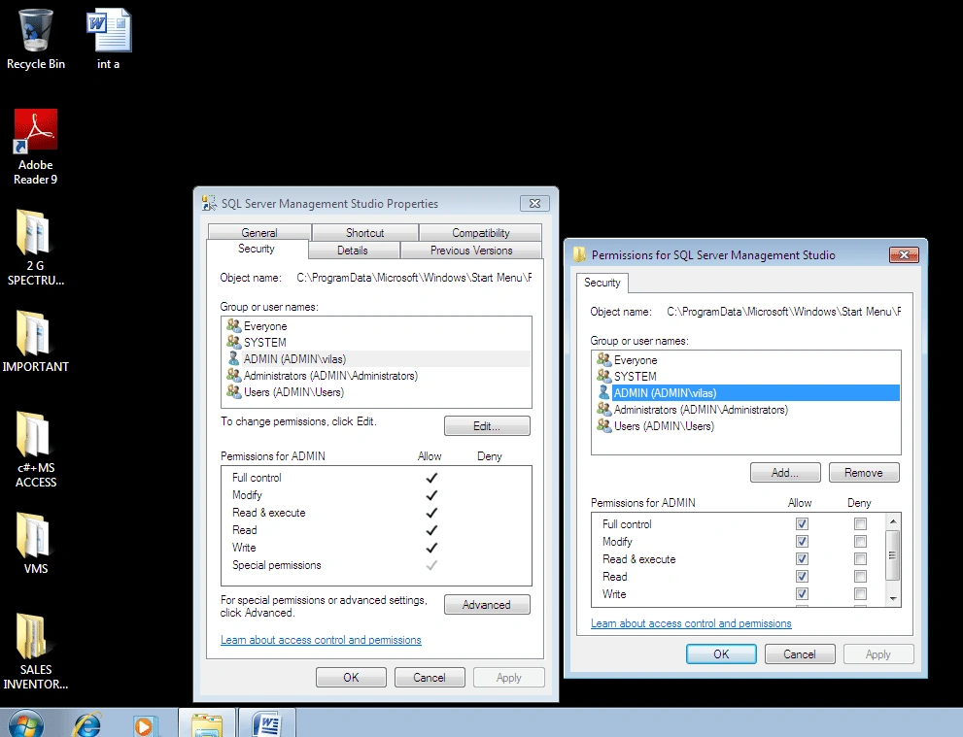The height and width of the screenshot is (737, 963).
Task: Cancel the Permissions dialog
Action: (800, 654)
